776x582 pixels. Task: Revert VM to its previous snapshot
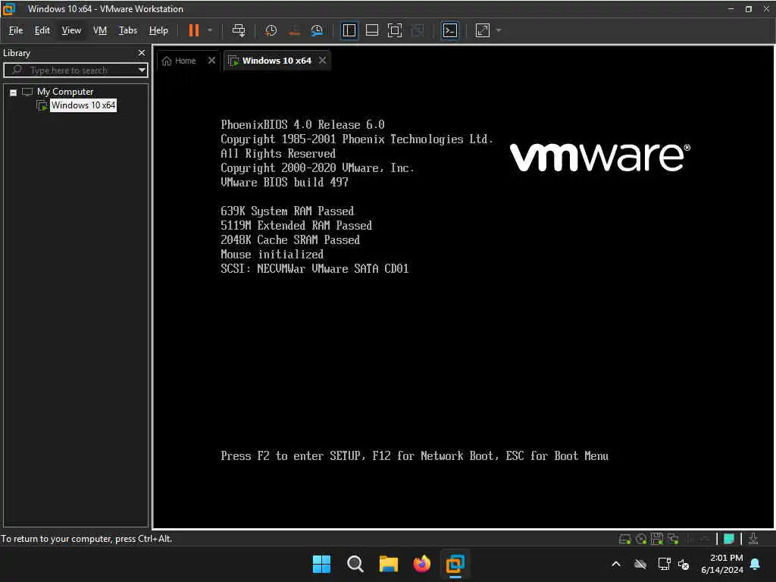pos(294,30)
